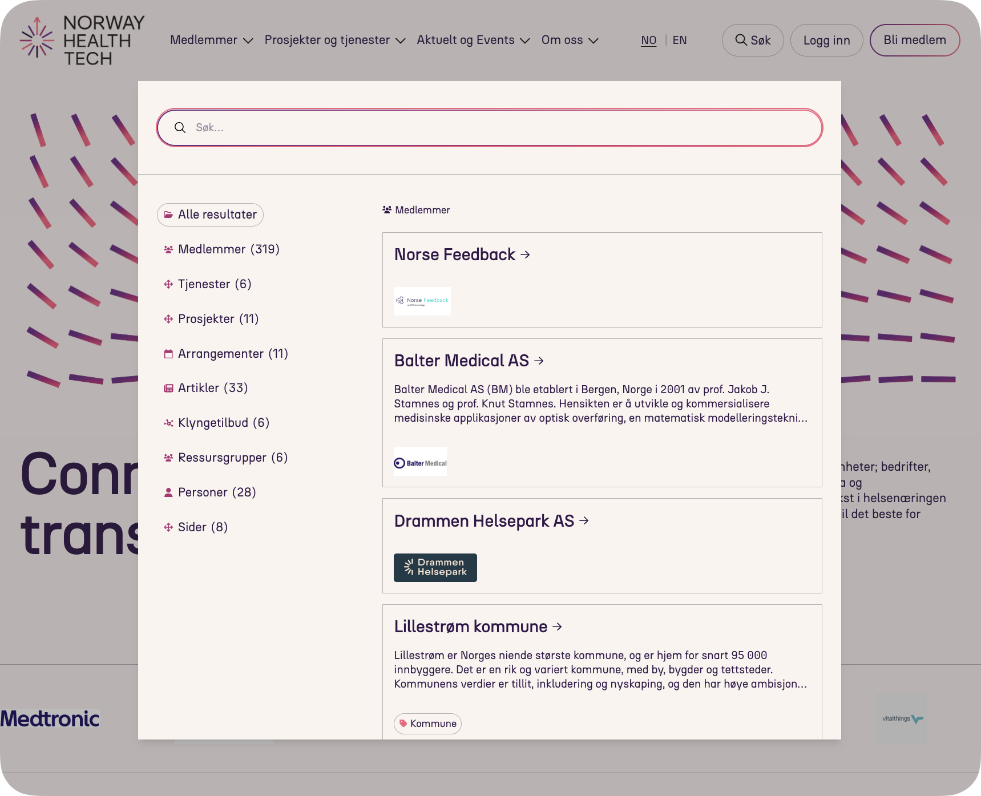Click the cluster icon beside Klyngetilbud (6)
The height and width of the screenshot is (796, 981).
168,423
